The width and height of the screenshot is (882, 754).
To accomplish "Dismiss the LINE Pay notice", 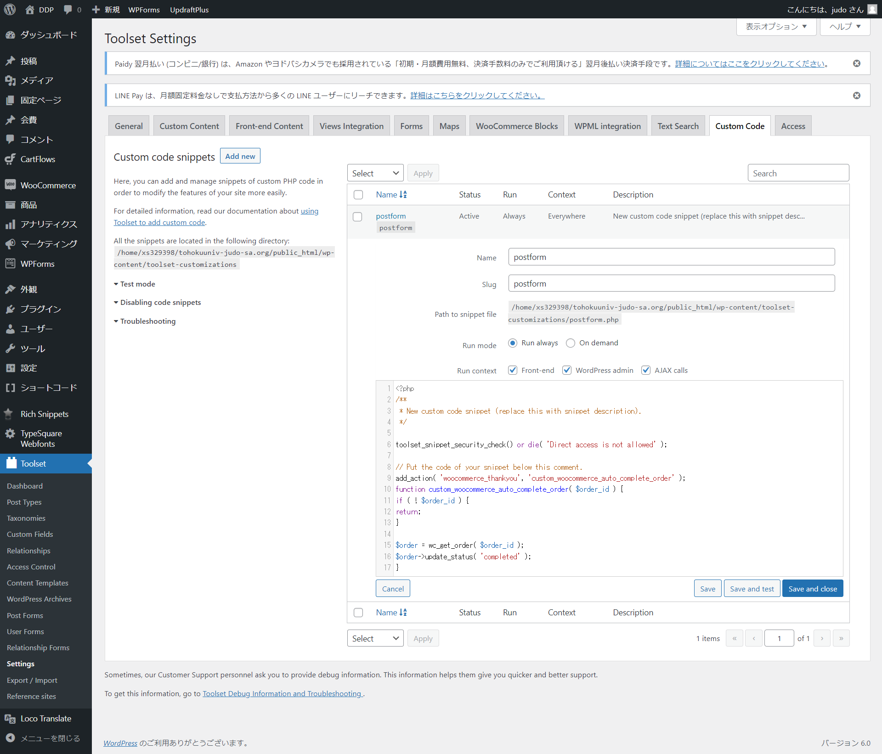I will click(857, 96).
